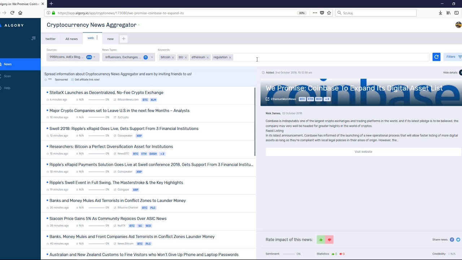The height and width of the screenshot is (260, 462).
Task: Rate news impact thumbs down
Action: click(x=329, y=239)
